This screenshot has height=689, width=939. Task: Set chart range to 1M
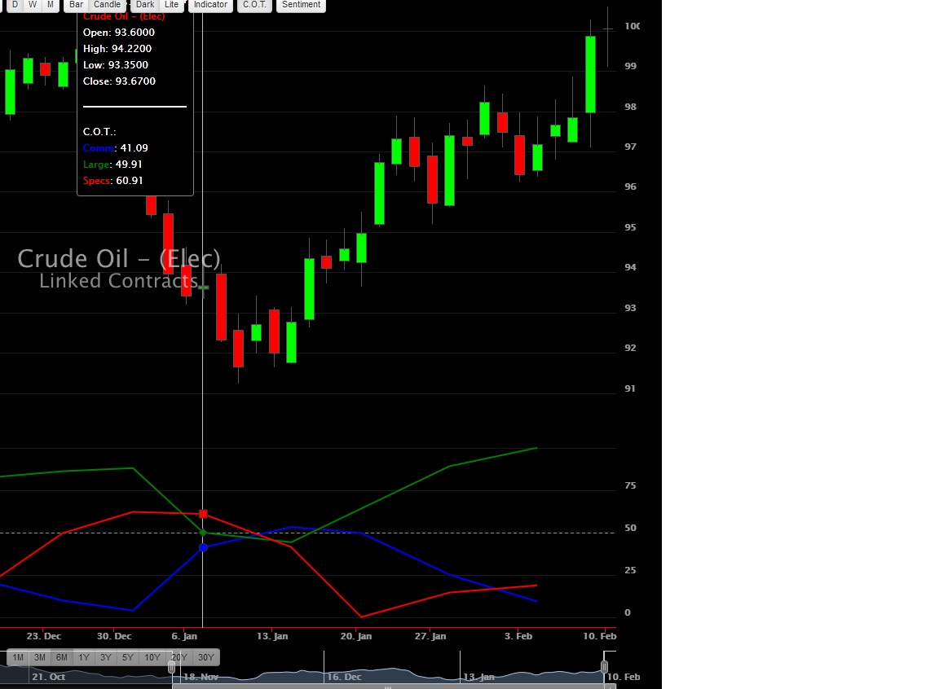tap(17, 657)
